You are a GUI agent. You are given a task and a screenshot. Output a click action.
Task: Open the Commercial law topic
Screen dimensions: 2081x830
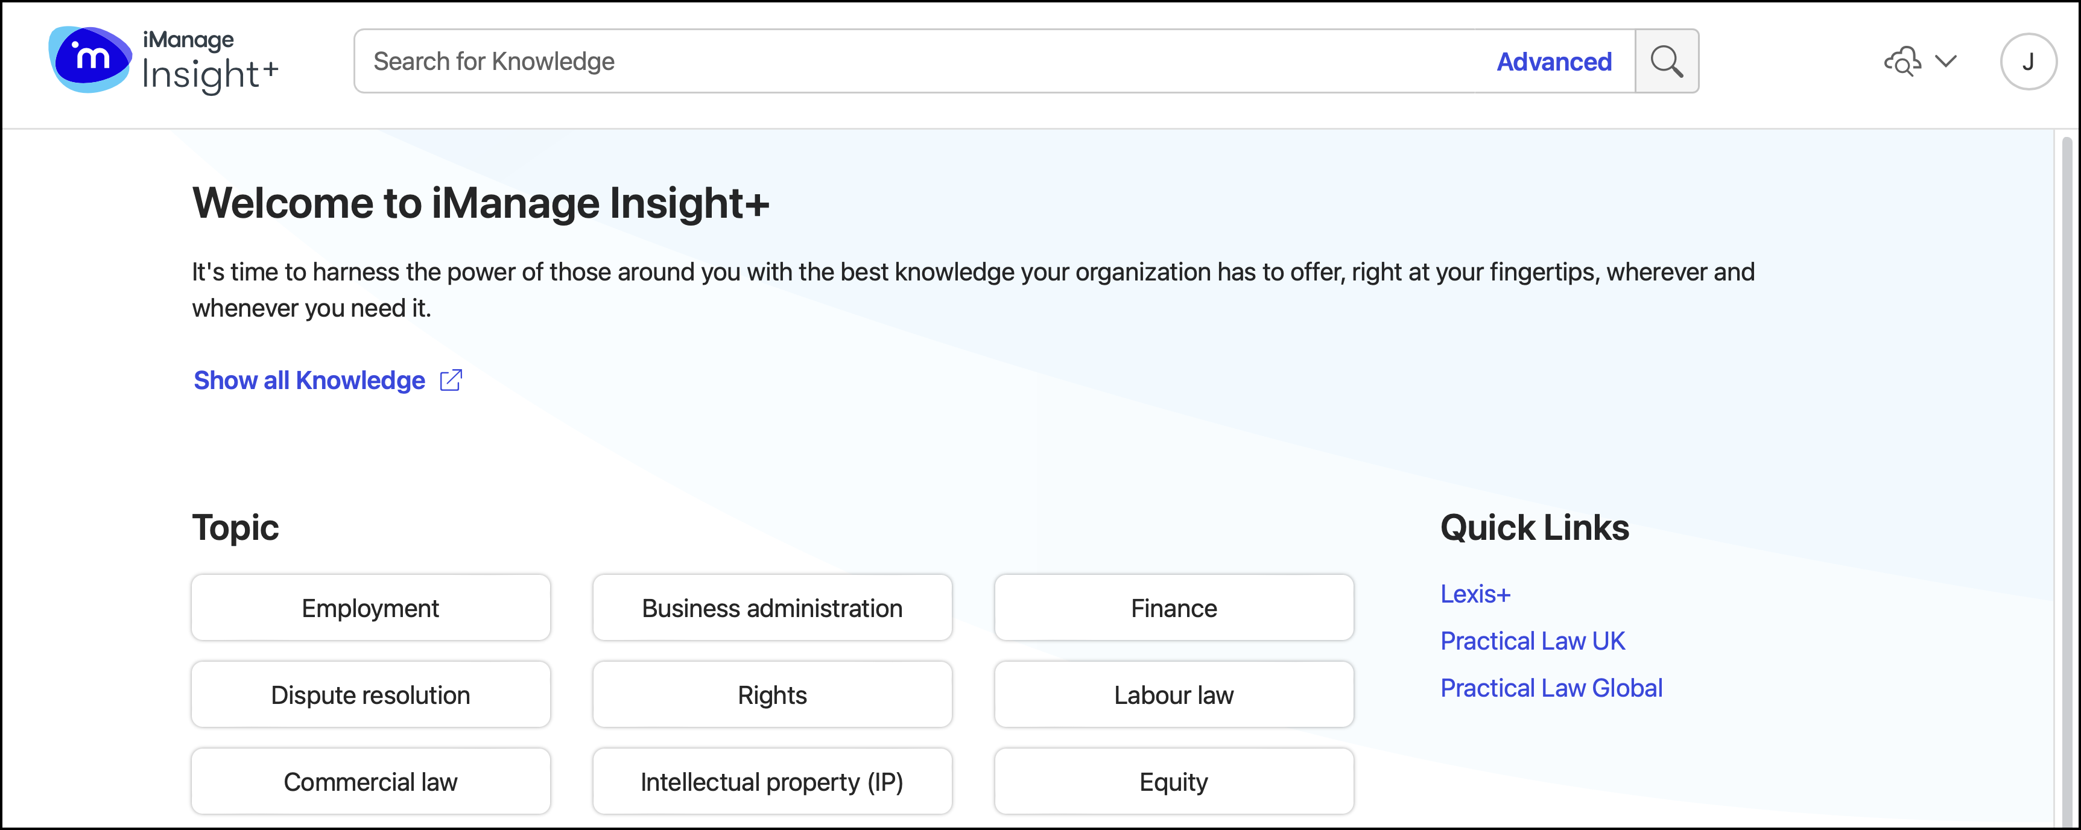coord(371,782)
